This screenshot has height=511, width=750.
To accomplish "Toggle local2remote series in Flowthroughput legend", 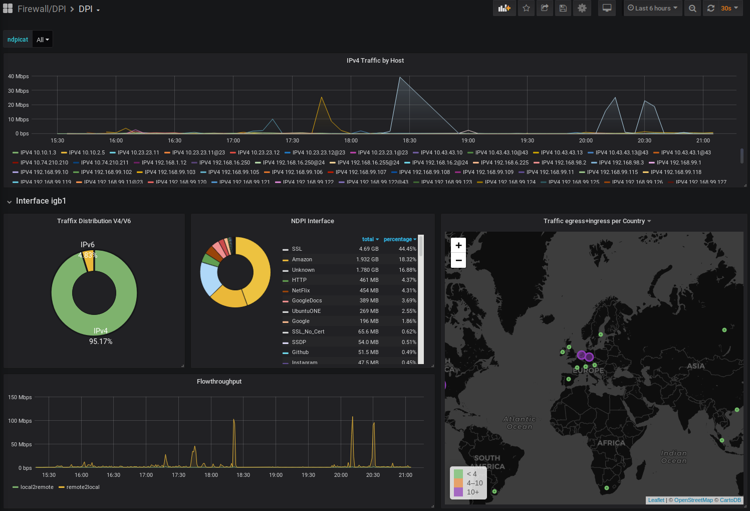I will click(37, 487).
